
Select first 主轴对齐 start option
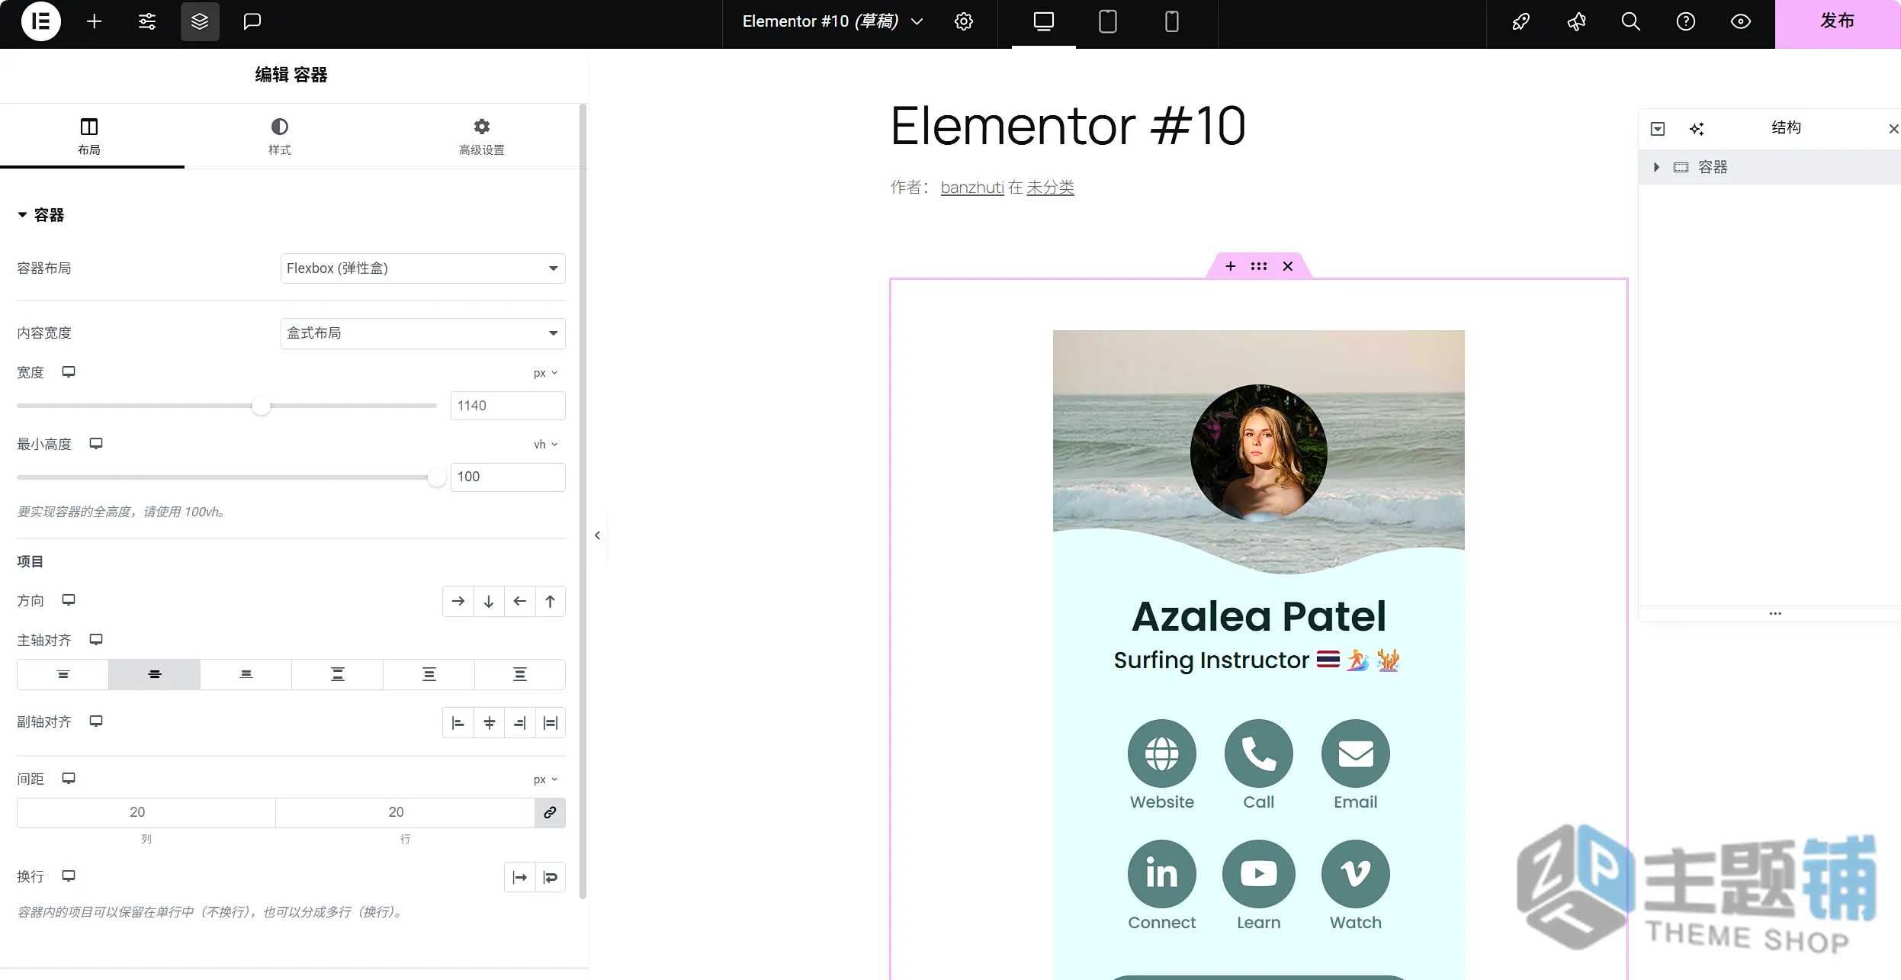tap(63, 675)
